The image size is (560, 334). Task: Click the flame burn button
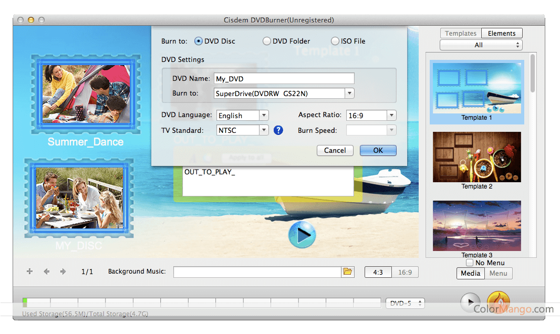tap(498, 302)
